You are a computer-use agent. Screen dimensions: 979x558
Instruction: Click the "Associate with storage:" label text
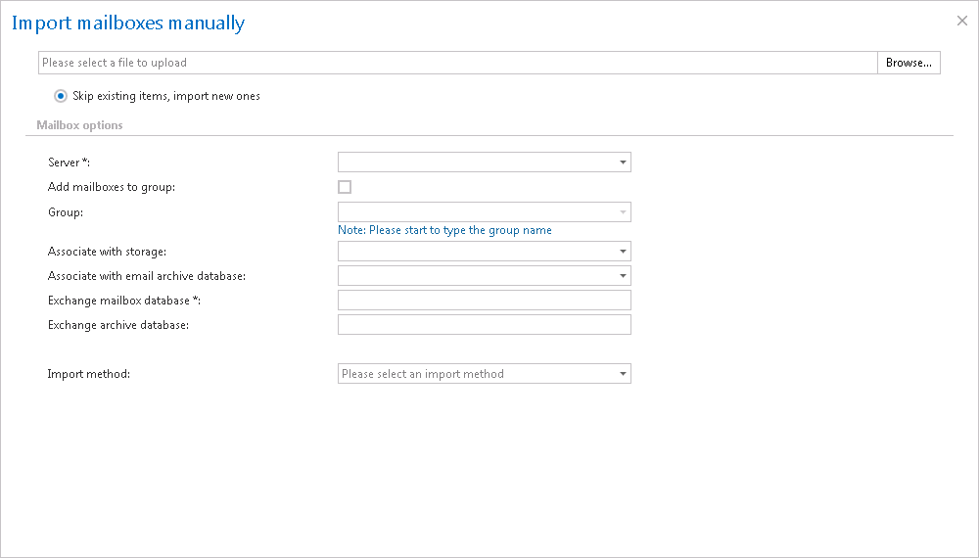(x=107, y=252)
